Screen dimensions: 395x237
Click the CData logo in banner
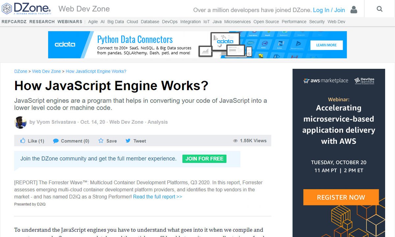tap(65, 44)
